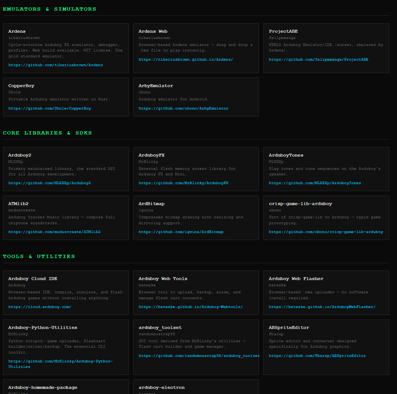Open the MLXXXp/Arduboy2 GitHub link
The image size is (397, 394).
click(49, 183)
